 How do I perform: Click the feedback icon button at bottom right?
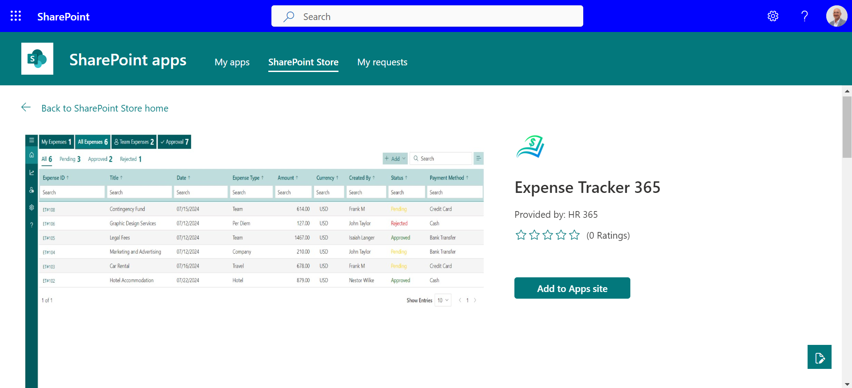click(x=820, y=357)
